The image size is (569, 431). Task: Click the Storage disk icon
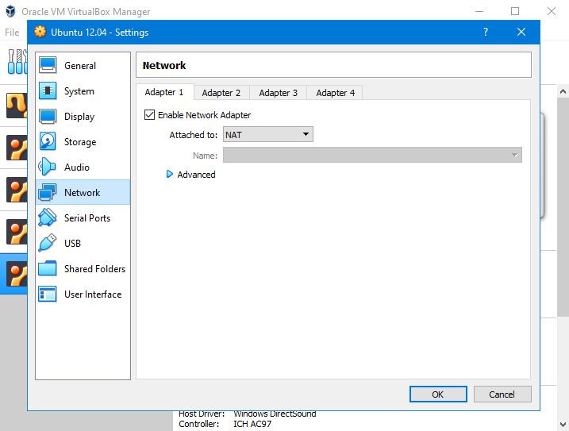pyautogui.click(x=48, y=141)
